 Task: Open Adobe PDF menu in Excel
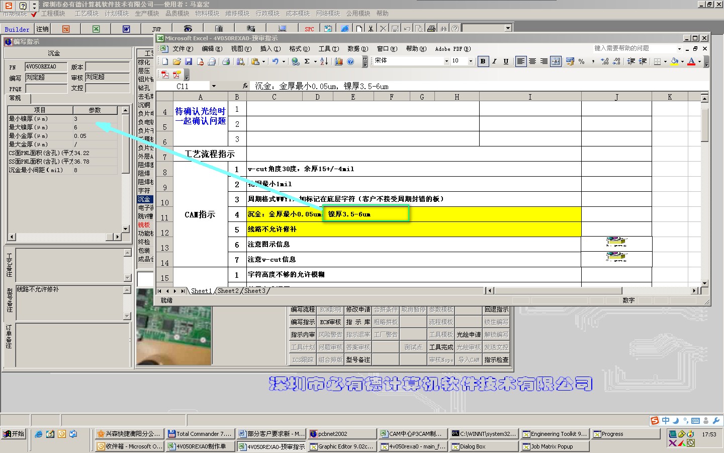[452, 49]
